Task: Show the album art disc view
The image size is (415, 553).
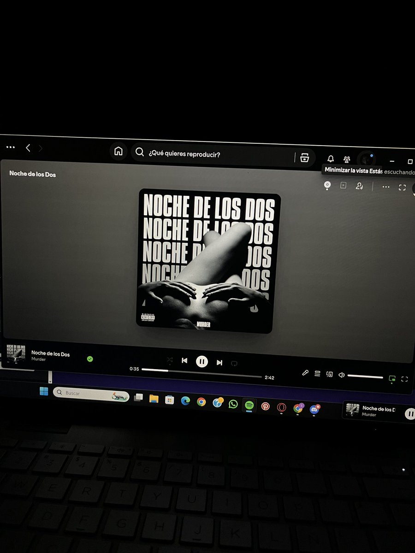Action: [x=327, y=185]
